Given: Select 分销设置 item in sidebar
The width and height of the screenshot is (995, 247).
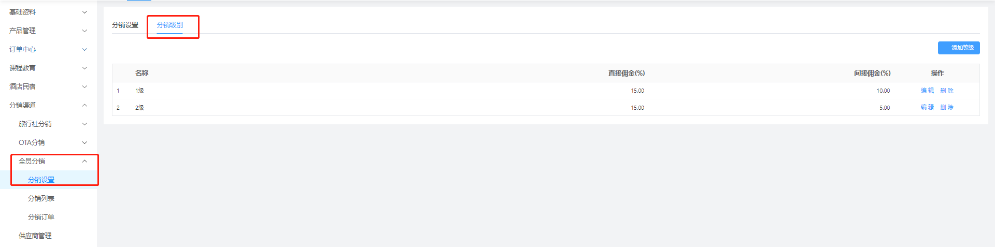Looking at the screenshot, I should tap(41, 180).
